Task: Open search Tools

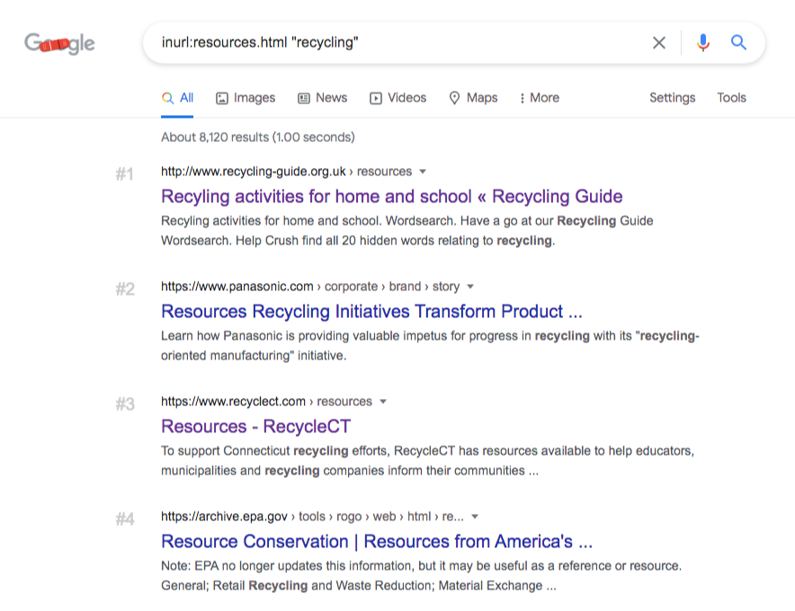Action: (731, 98)
